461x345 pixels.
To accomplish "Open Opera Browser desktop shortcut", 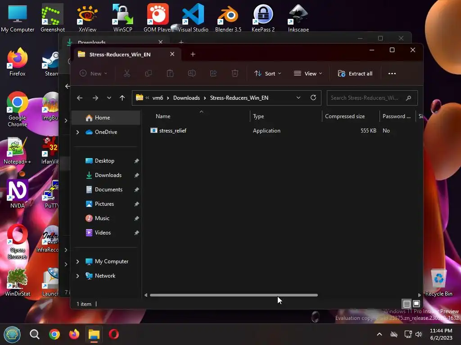I will tap(18, 242).
